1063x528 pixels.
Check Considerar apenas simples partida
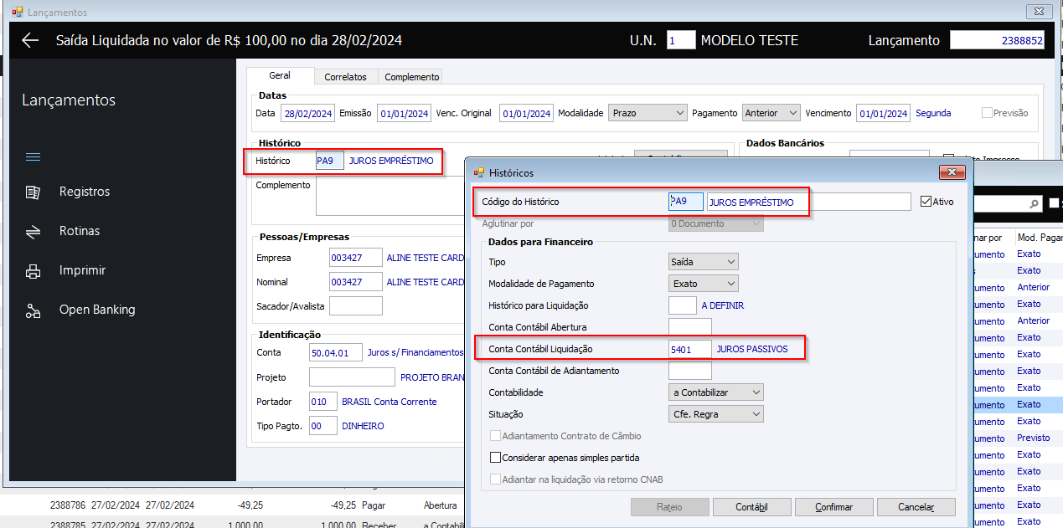click(495, 458)
